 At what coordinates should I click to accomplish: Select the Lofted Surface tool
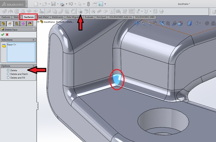(x=23, y=11)
